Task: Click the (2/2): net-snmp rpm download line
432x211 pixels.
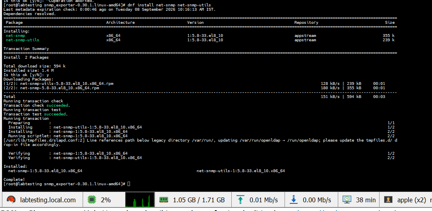Action: pyautogui.click(x=51, y=88)
